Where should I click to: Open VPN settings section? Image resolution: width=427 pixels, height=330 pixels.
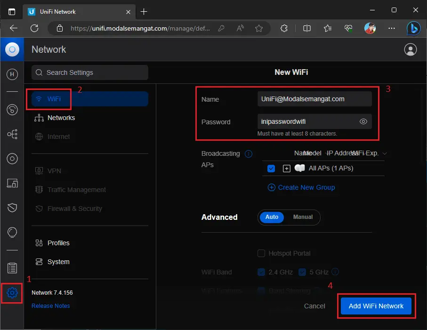(x=90, y=171)
